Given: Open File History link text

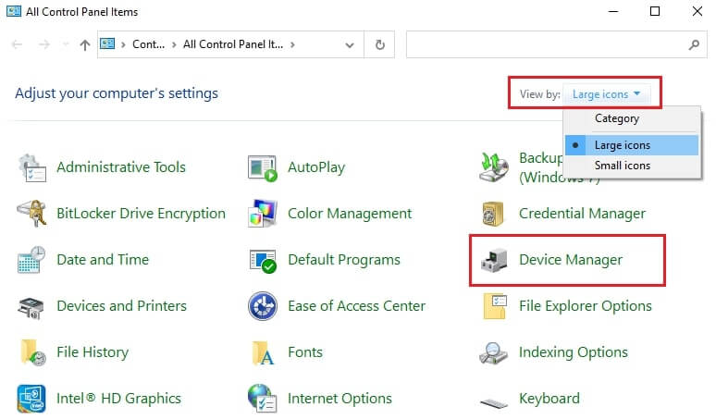Looking at the screenshot, I should click(x=93, y=352).
